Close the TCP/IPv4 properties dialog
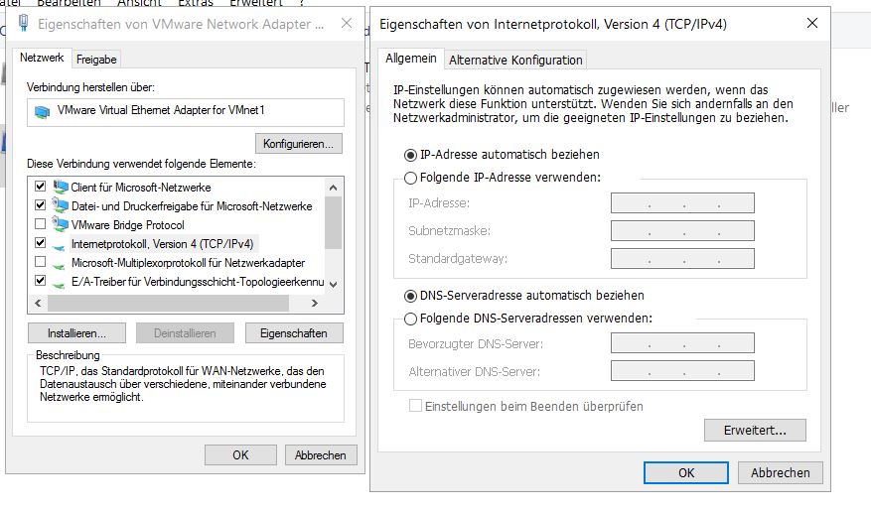Screen dimensions: 871x513 812,24
